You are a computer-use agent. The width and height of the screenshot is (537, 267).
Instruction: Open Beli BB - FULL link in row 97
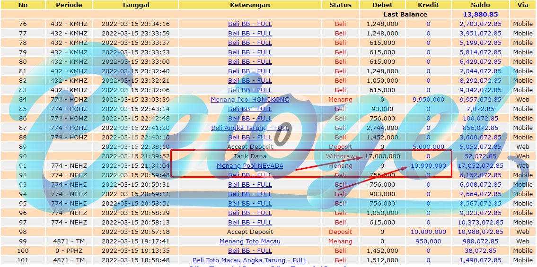250,222
